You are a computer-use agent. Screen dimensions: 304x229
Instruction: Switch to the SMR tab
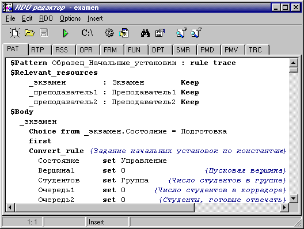click(185, 50)
